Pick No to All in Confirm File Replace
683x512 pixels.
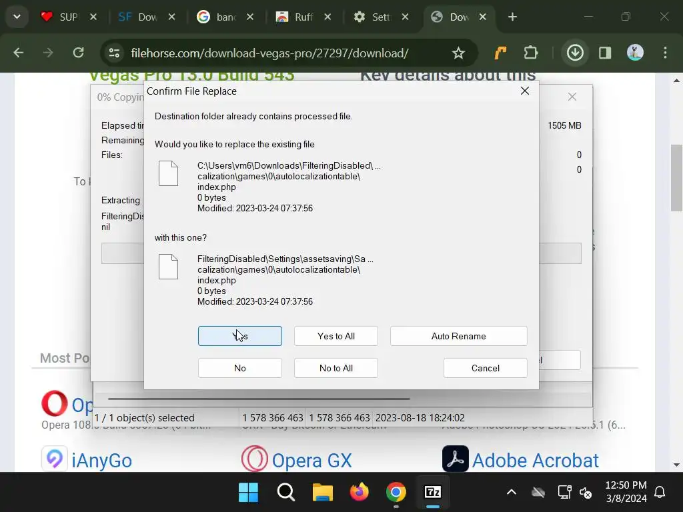(336, 368)
